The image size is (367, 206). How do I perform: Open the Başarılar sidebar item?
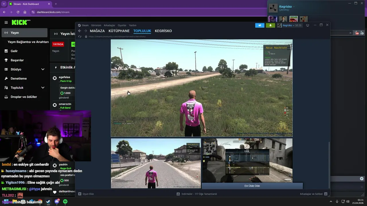24,60
